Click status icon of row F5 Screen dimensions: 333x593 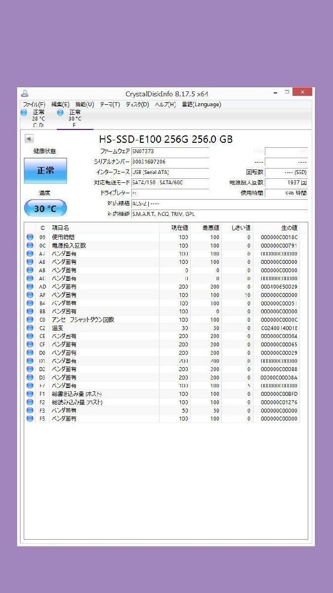30,419
